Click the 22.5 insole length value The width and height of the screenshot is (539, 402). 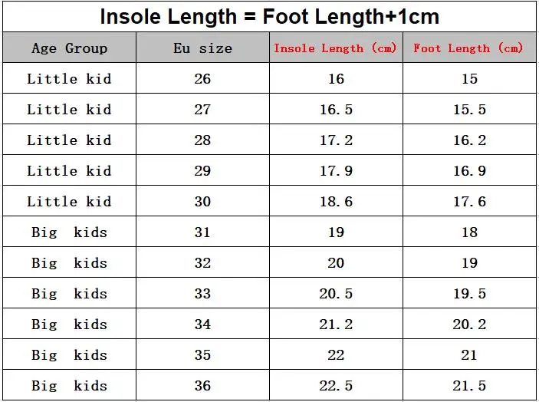click(x=336, y=386)
